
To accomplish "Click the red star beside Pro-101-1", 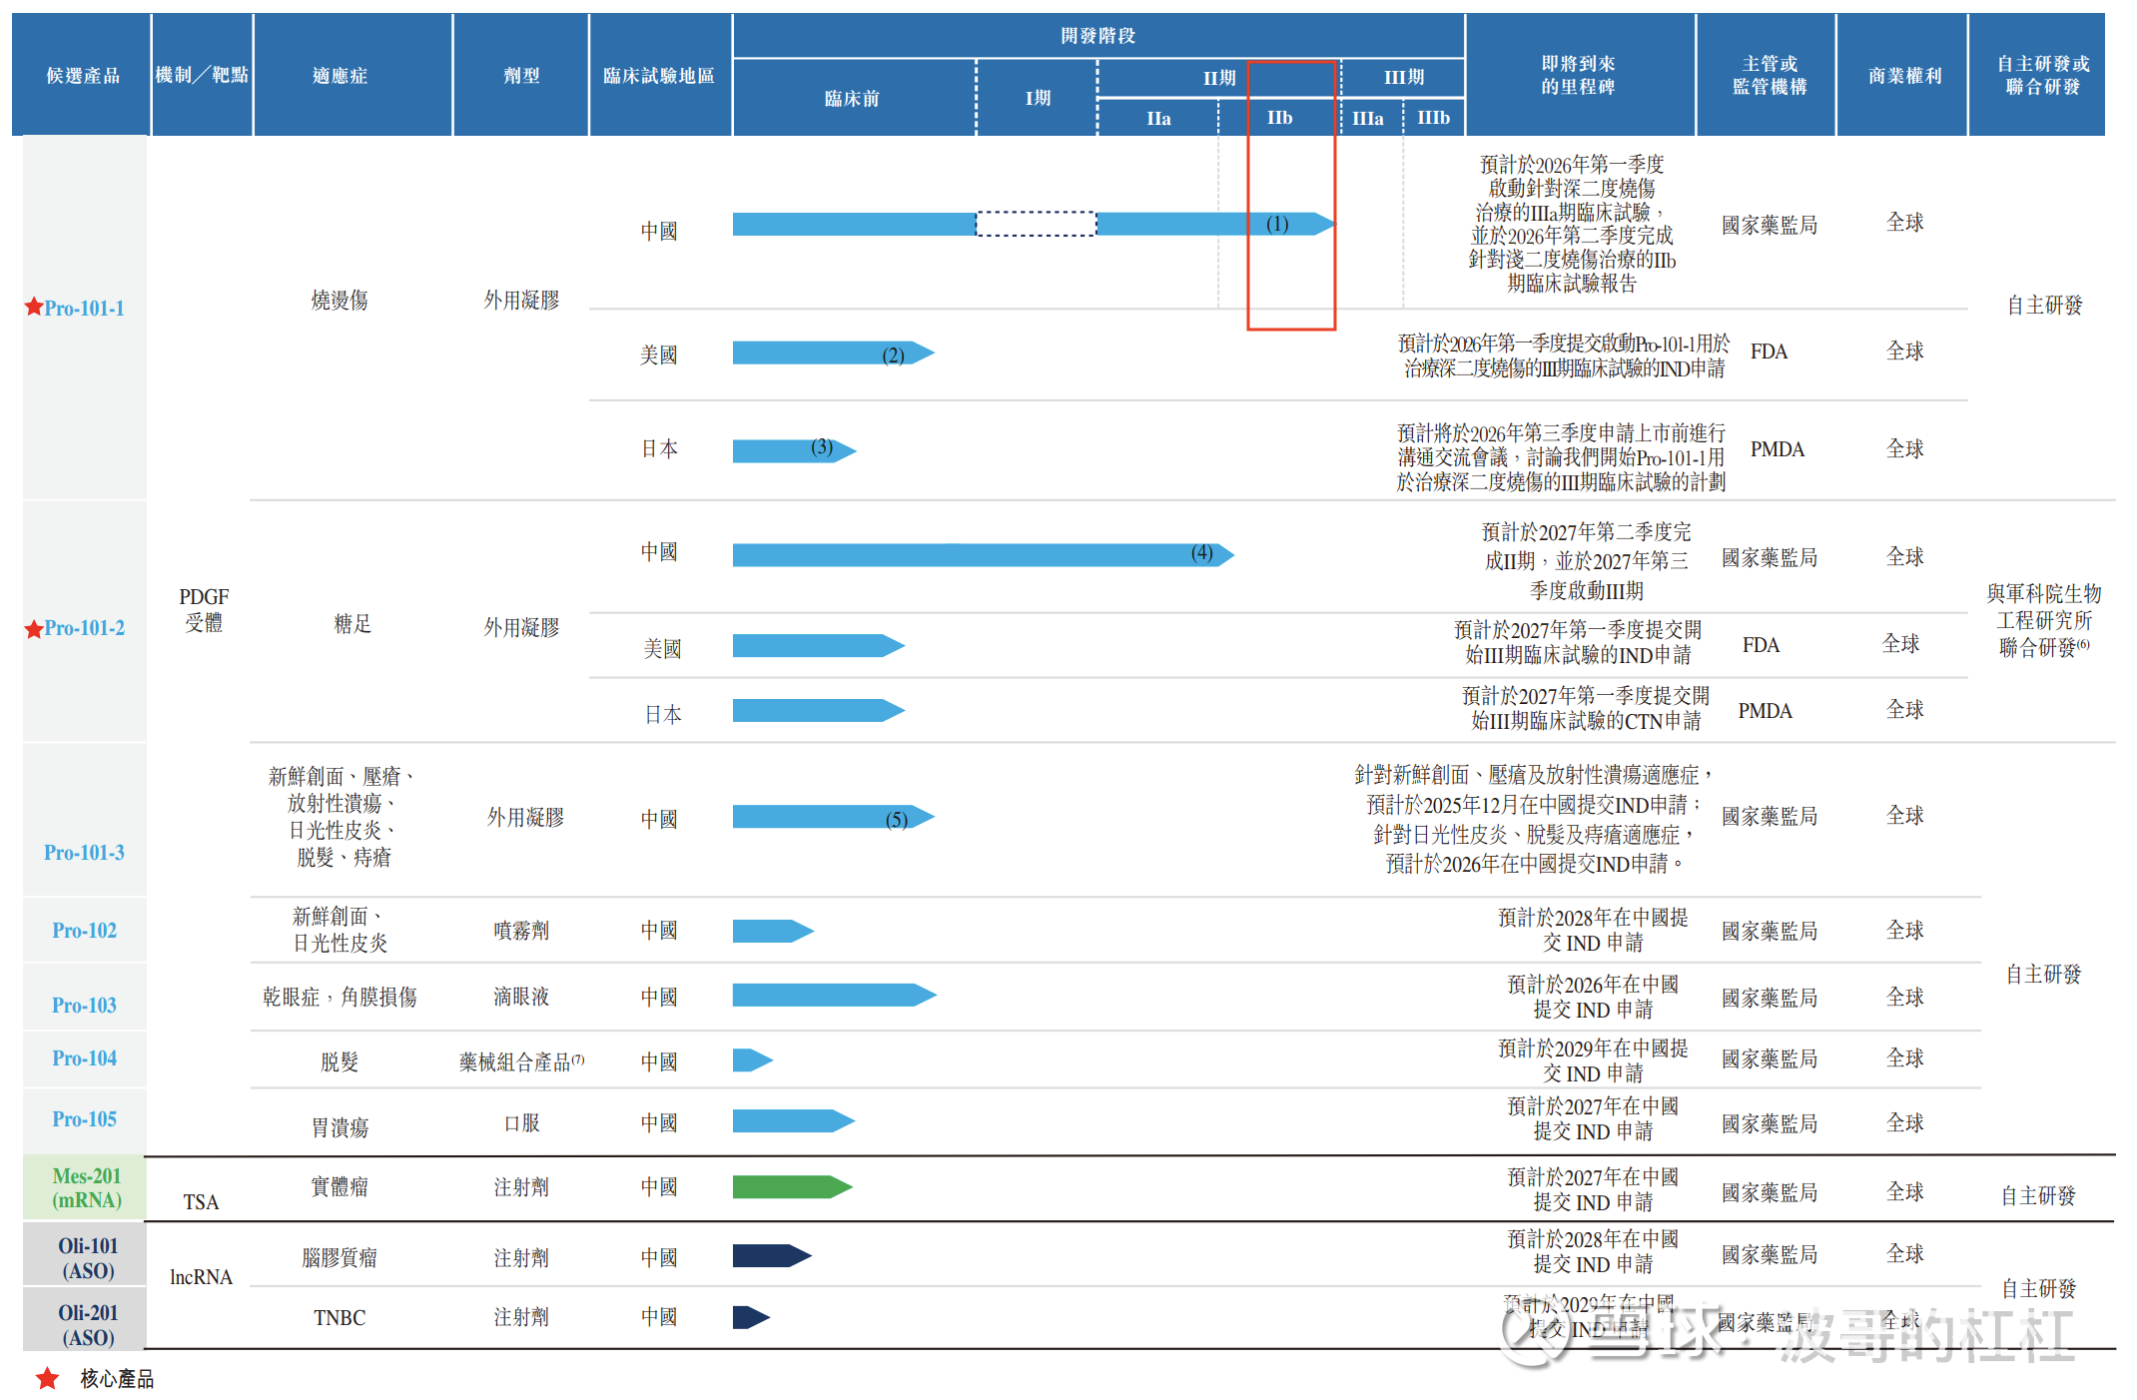I will [34, 307].
